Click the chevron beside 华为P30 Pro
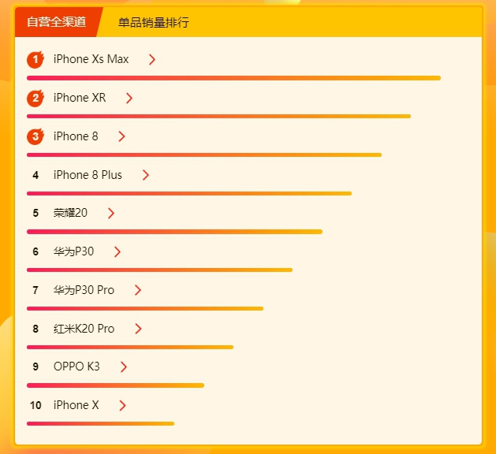This screenshot has width=496, height=454. point(137,290)
